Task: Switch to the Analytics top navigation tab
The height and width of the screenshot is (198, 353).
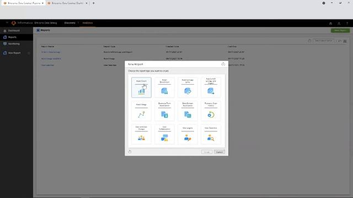Action: tap(87, 23)
